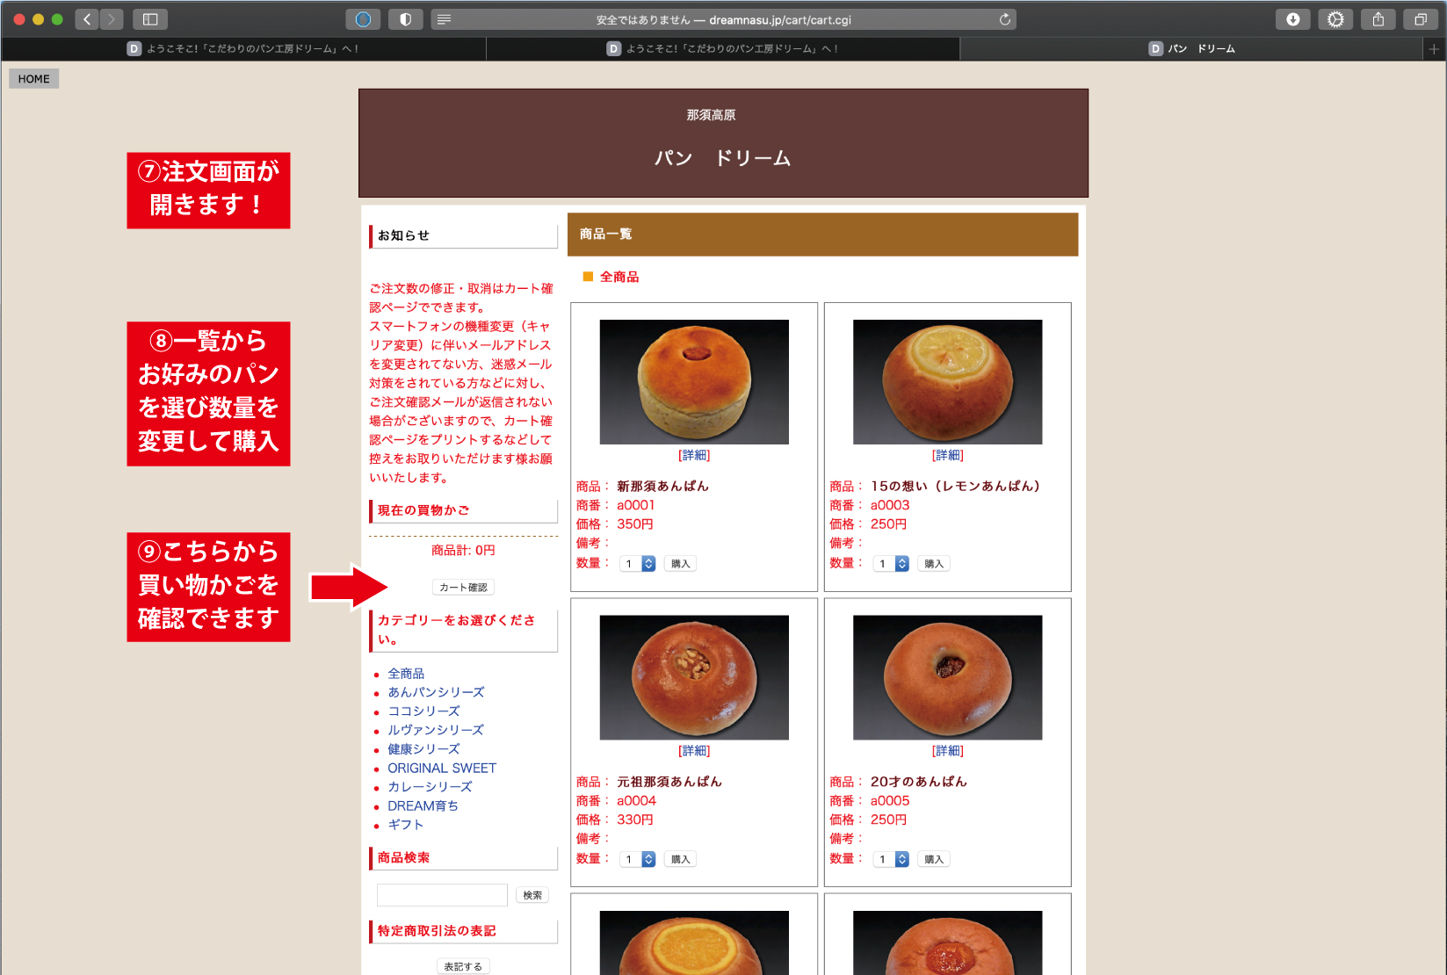
Task: Go forward with Safari's forward arrow
Action: pos(112,19)
